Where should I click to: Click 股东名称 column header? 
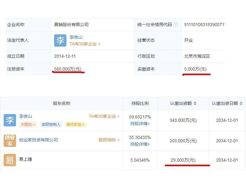click(61, 103)
